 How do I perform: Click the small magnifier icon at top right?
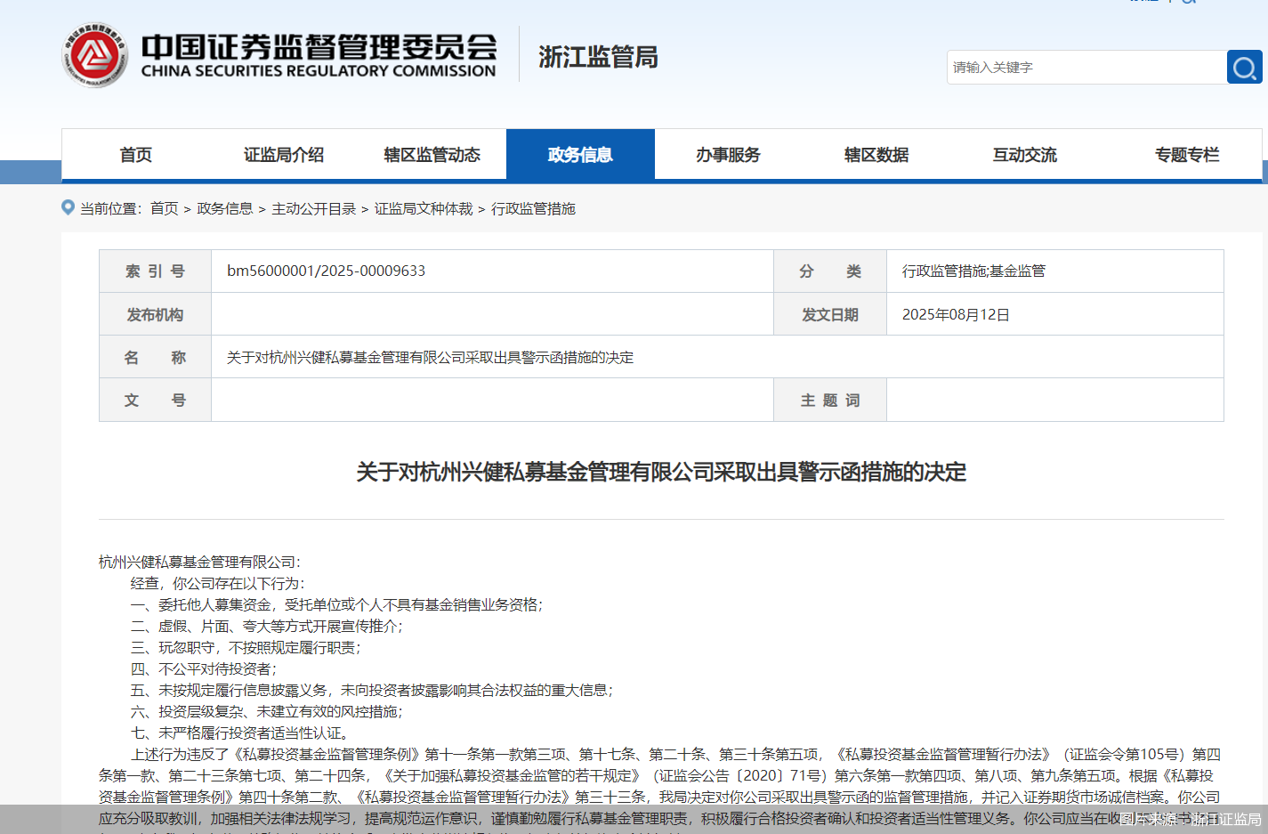[1186, 4]
